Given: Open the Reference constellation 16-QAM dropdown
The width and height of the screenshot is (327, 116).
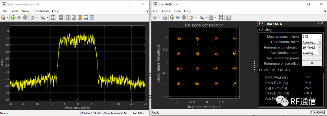Looking at the screenshot, I should coord(312,48).
